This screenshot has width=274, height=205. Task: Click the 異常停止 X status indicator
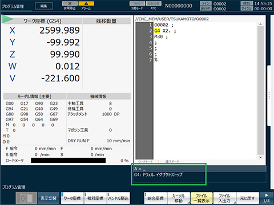point(70,3)
